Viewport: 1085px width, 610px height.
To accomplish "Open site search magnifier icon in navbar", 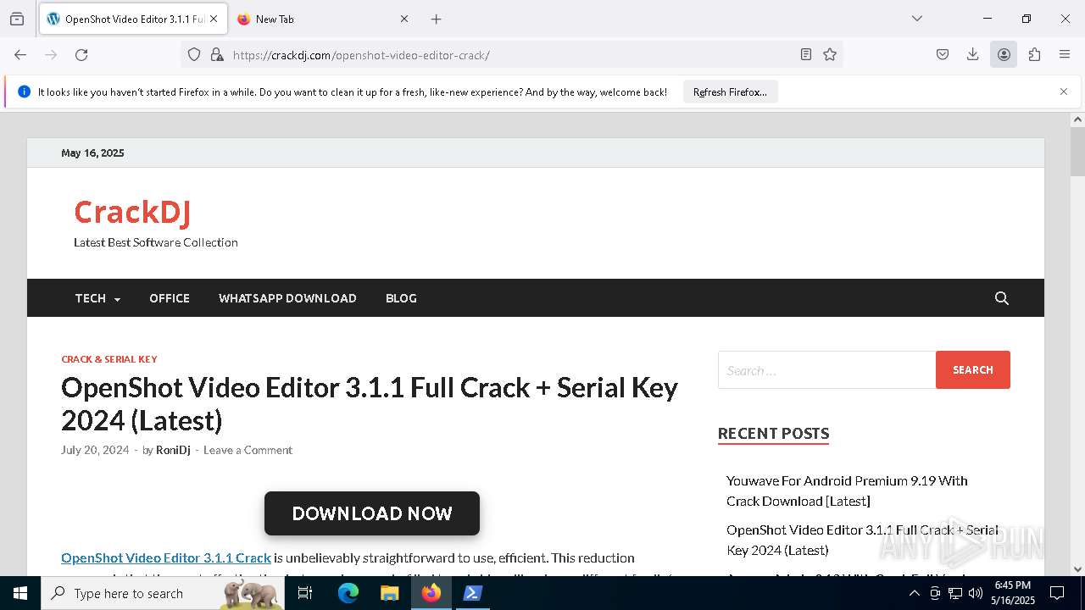I will 1001,298.
